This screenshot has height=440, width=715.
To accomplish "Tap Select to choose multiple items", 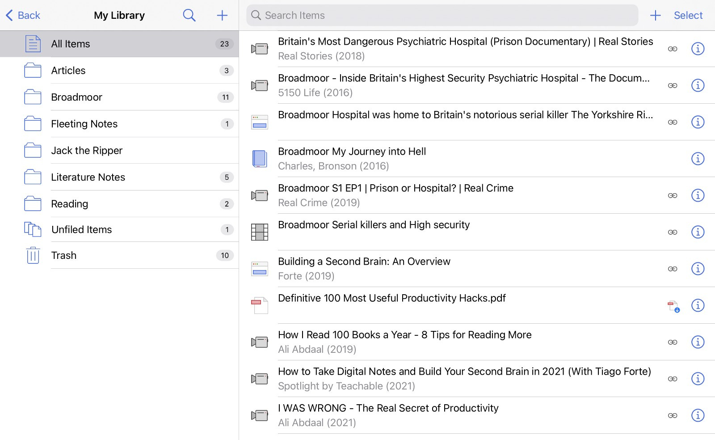I will tap(688, 15).
